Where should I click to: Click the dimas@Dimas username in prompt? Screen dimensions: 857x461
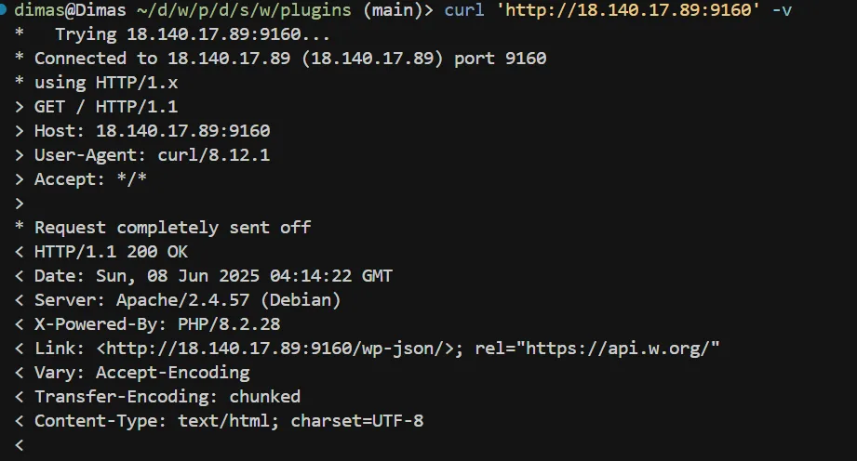tap(70, 10)
